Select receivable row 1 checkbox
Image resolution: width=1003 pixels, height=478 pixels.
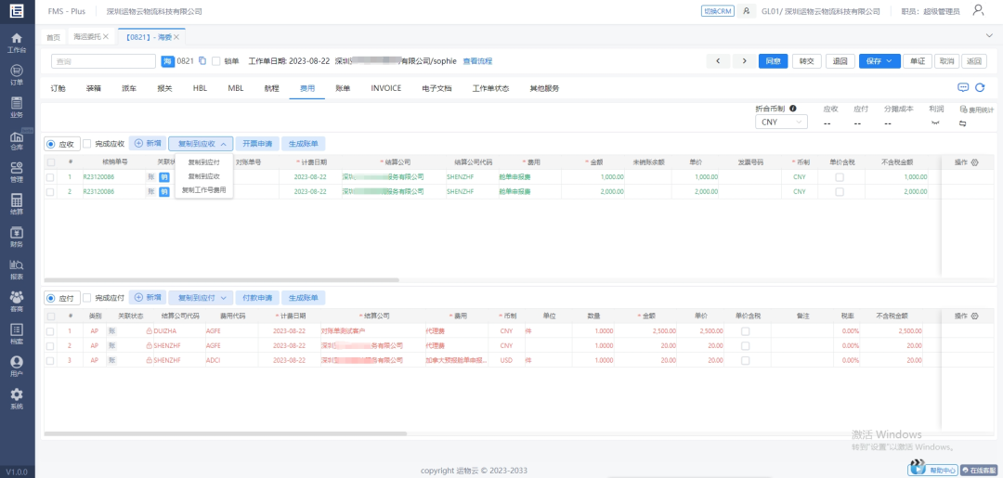[50, 177]
